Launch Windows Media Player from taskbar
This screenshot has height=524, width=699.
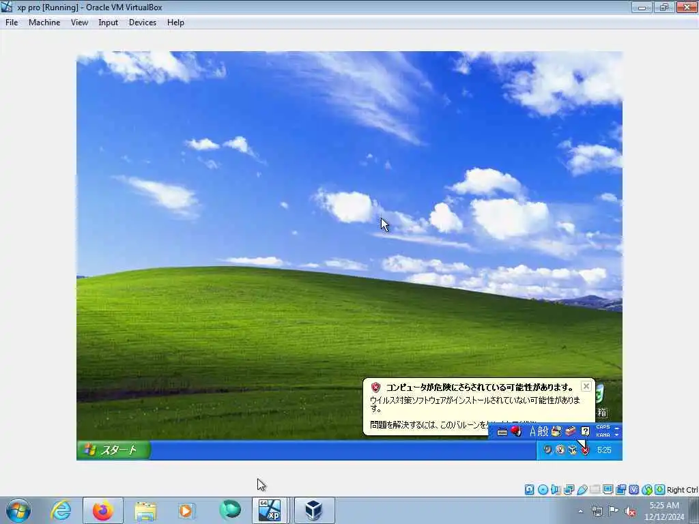click(186, 510)
